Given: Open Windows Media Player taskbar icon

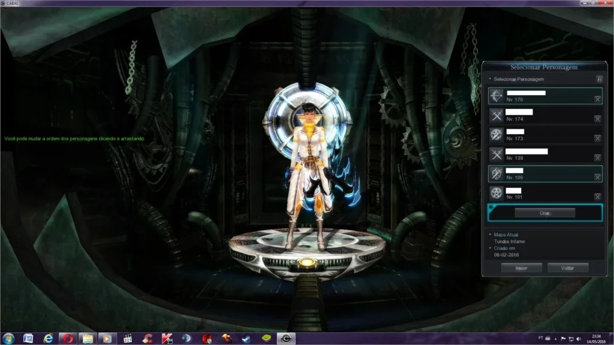Looking at the screenshot, I should [107, 338].
